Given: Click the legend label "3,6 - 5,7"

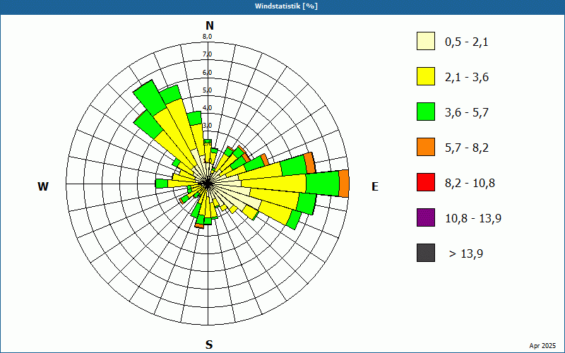Looking at the screenshot, I should (x=467, y=113).
